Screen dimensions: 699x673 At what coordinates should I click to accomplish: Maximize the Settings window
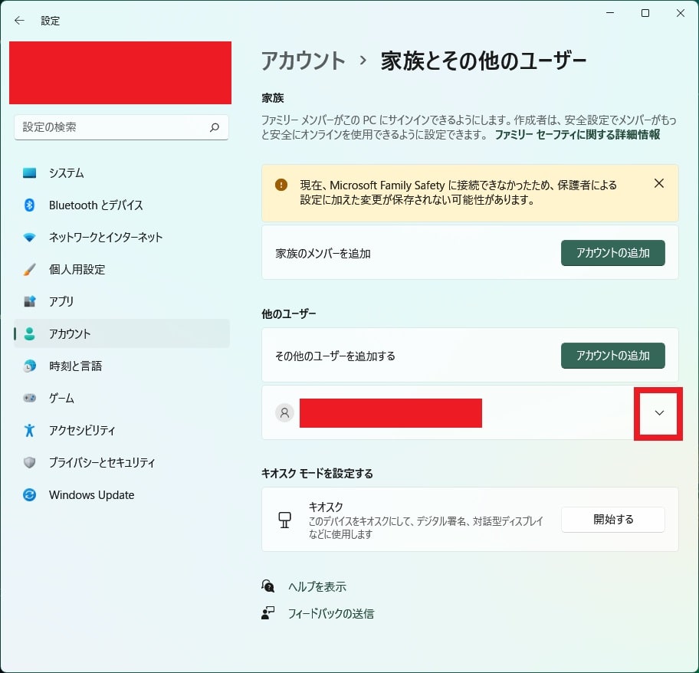pyautogui.click(x=645, y=13)
